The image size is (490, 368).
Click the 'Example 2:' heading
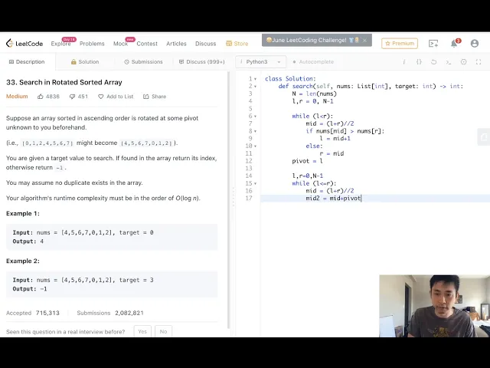23,261
